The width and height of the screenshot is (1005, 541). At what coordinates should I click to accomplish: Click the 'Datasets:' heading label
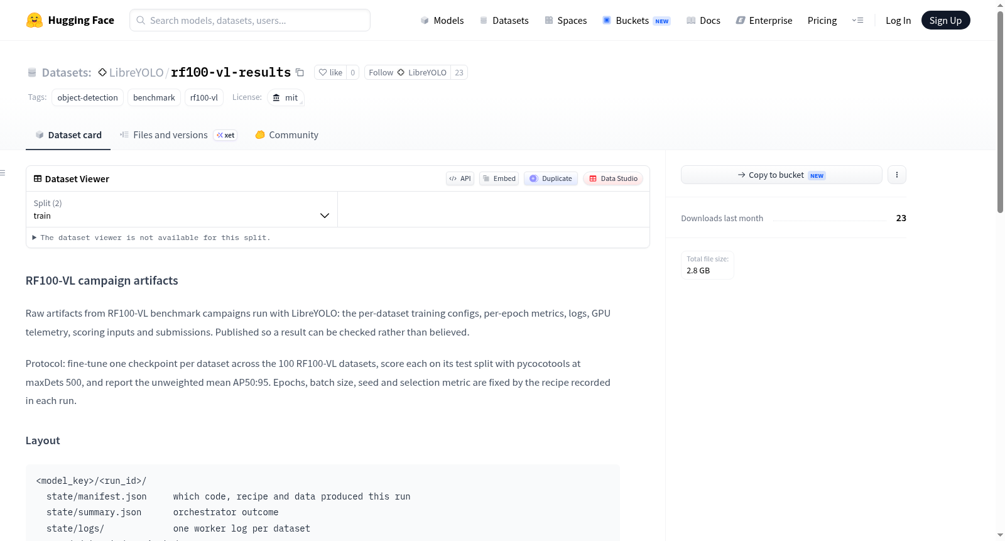click(x=67, y=72)
